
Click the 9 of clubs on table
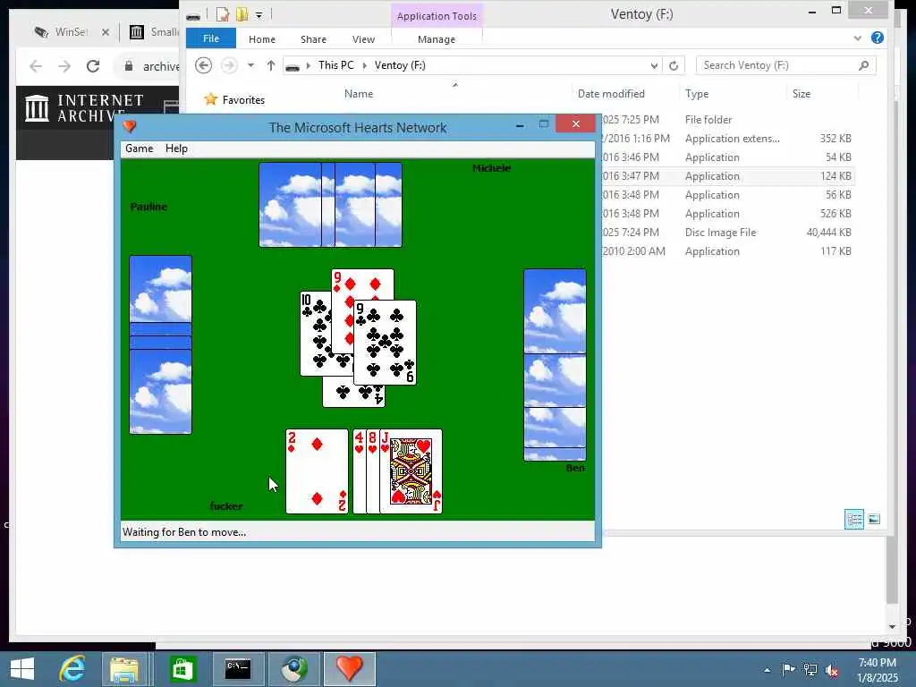tap(385, 343)
